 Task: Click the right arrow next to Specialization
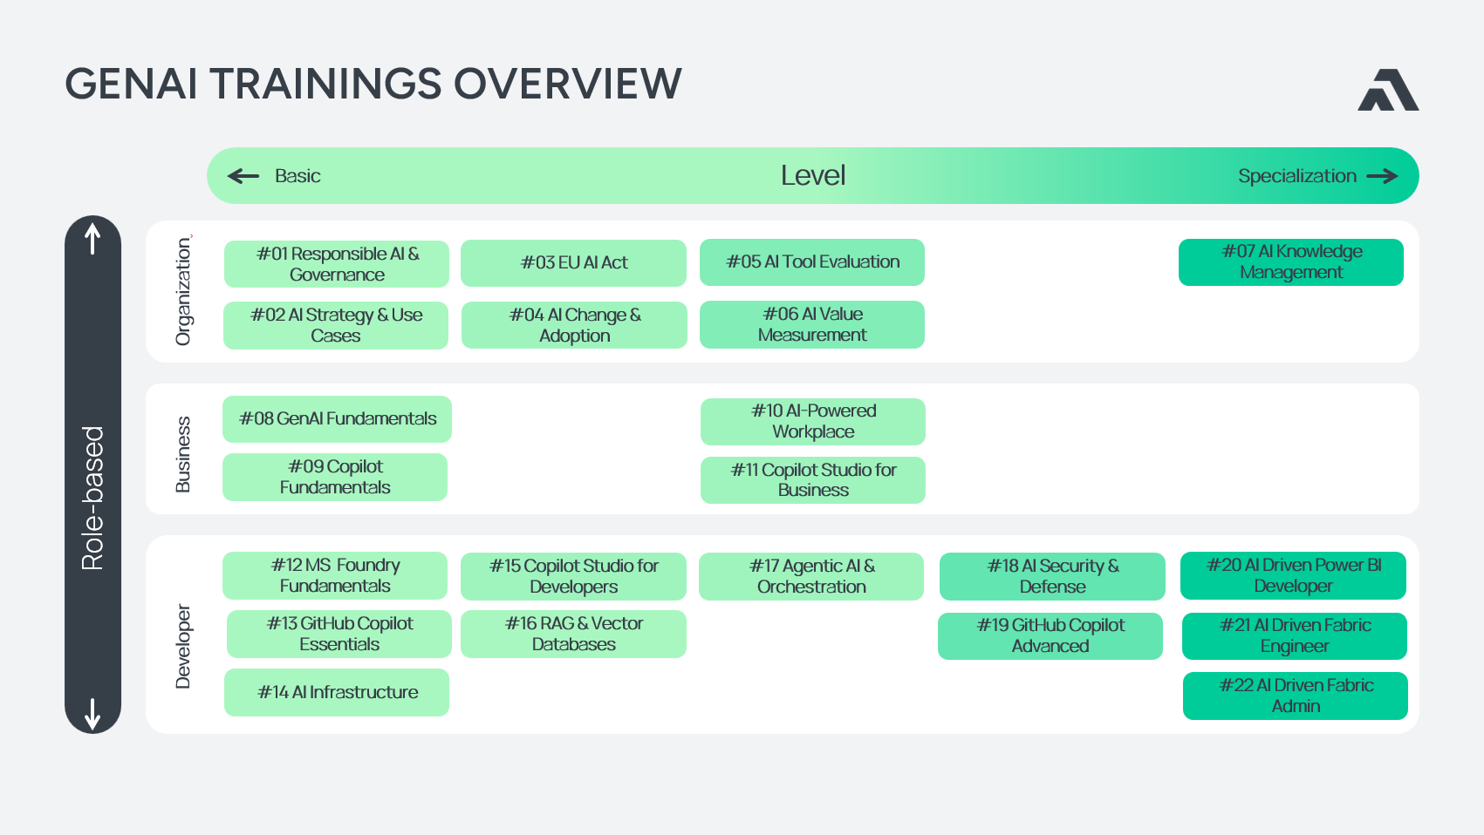(1382, 176)
